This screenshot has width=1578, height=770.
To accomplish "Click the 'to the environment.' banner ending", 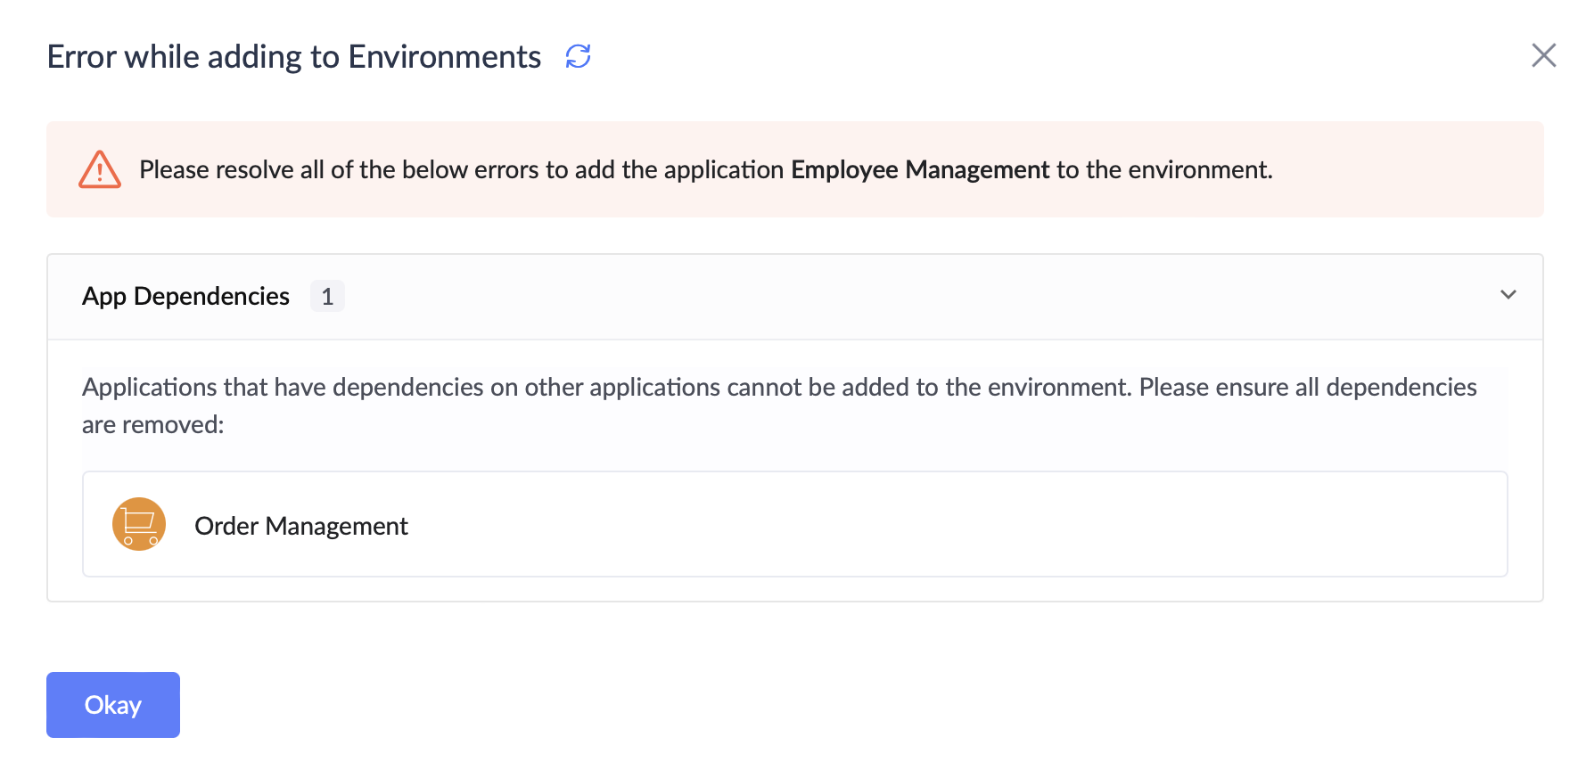I will click(x=1163, y=169).
